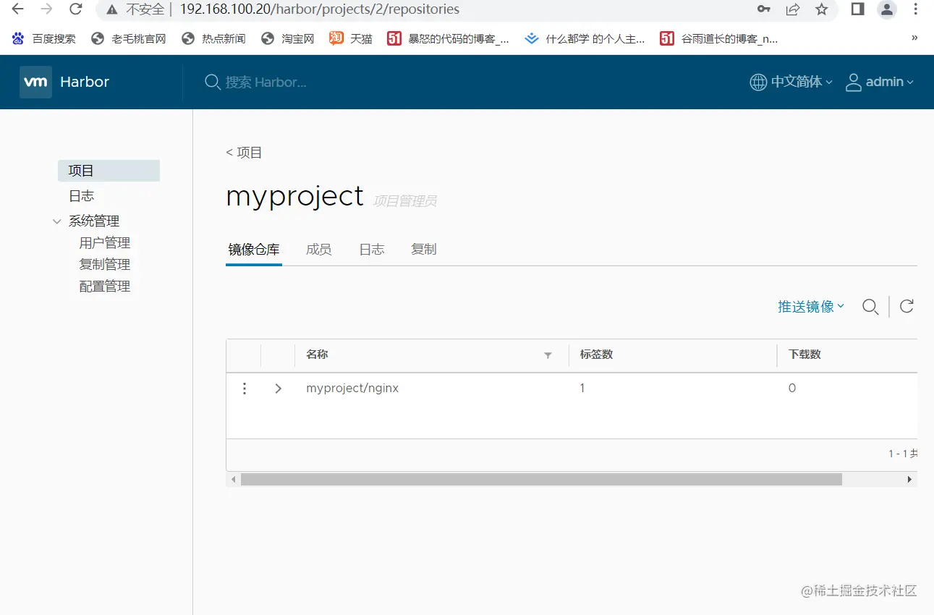
Task: Open 配置管理 in the sidebar
Action: coord(105,287)
